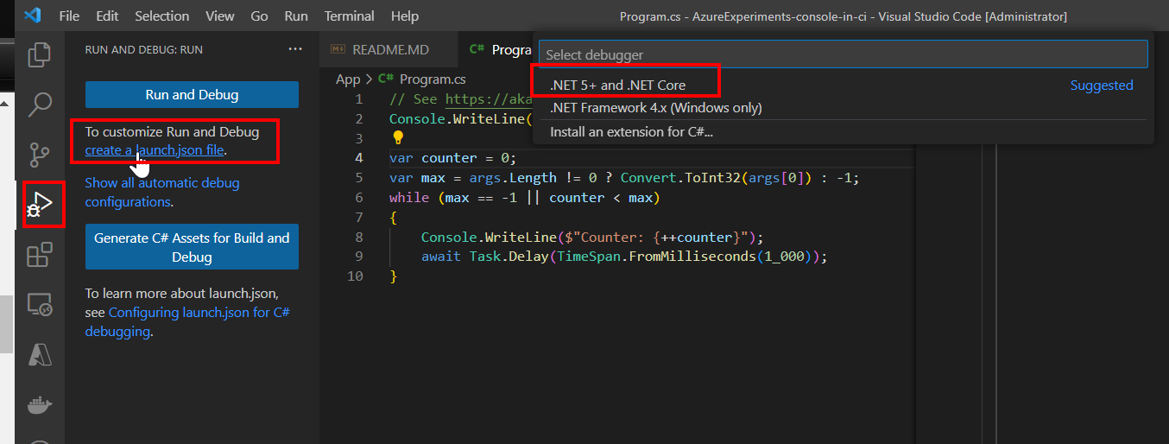Focus the Select debugger input field
Viewport: 1169px width, 444px height.
844,54
